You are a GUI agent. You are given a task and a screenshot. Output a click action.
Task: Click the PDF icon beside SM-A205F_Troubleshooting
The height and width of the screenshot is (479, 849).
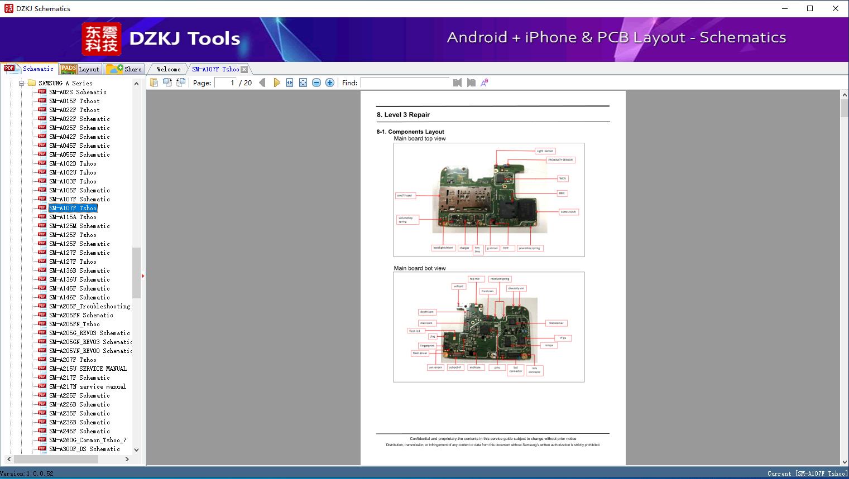pos(42,306)
